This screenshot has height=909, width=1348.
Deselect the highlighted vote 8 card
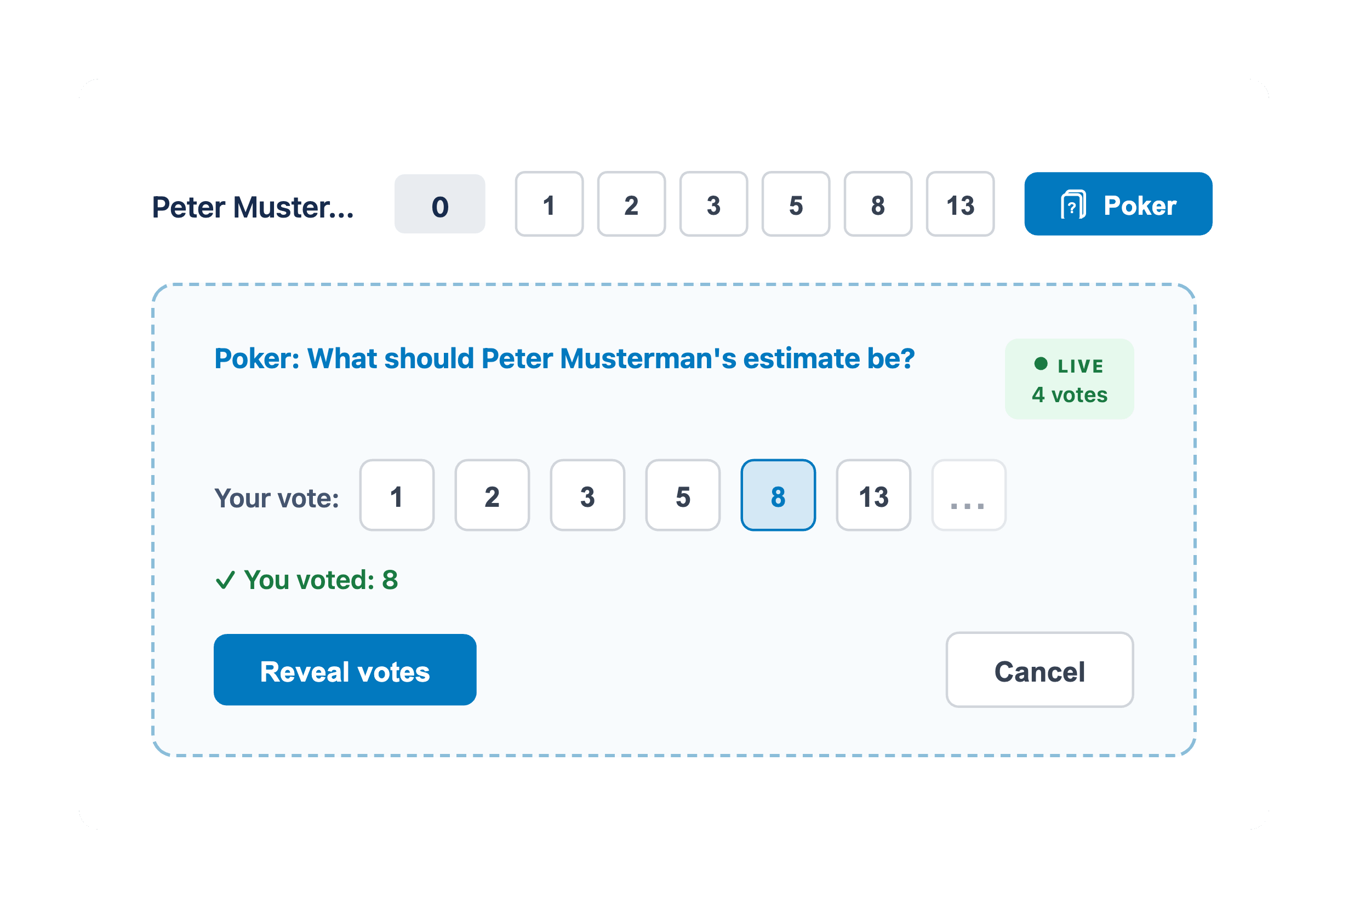[x=778, y=496]
